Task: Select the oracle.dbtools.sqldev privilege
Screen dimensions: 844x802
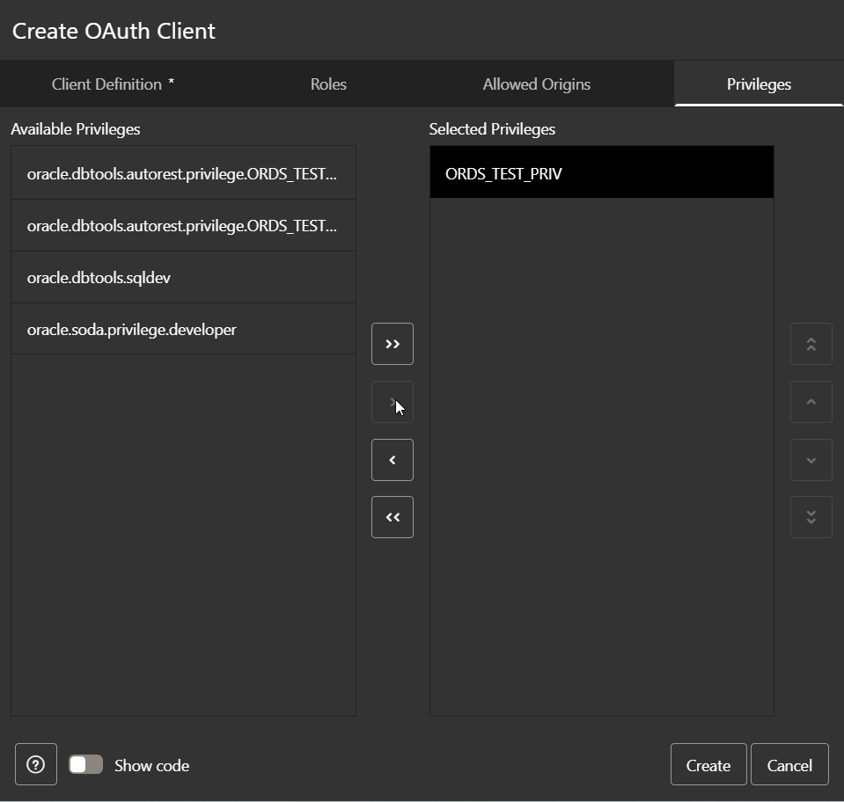Action: 182,277
